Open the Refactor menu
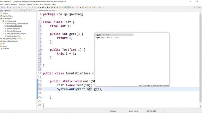The width and height of the screenshot is (202, 113). pos(14,4)
